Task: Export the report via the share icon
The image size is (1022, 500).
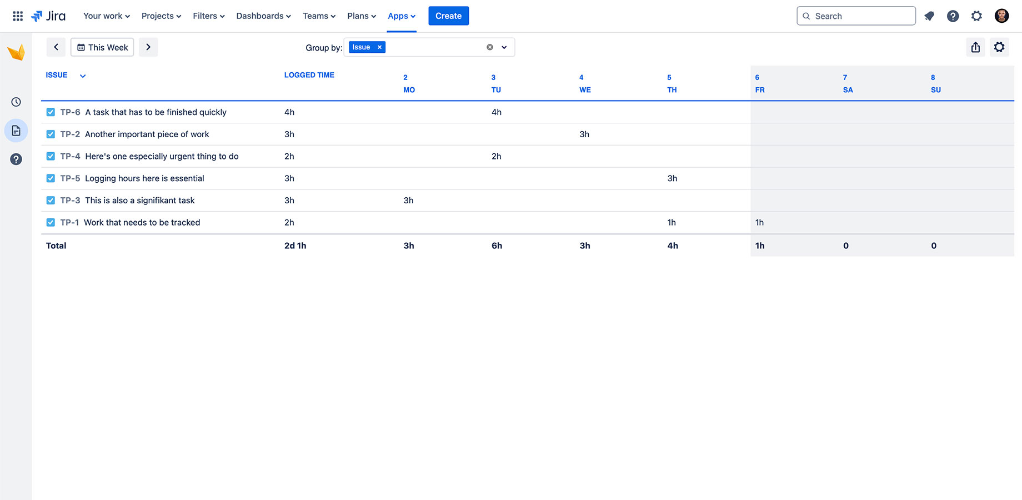Action: click(976, 47)
